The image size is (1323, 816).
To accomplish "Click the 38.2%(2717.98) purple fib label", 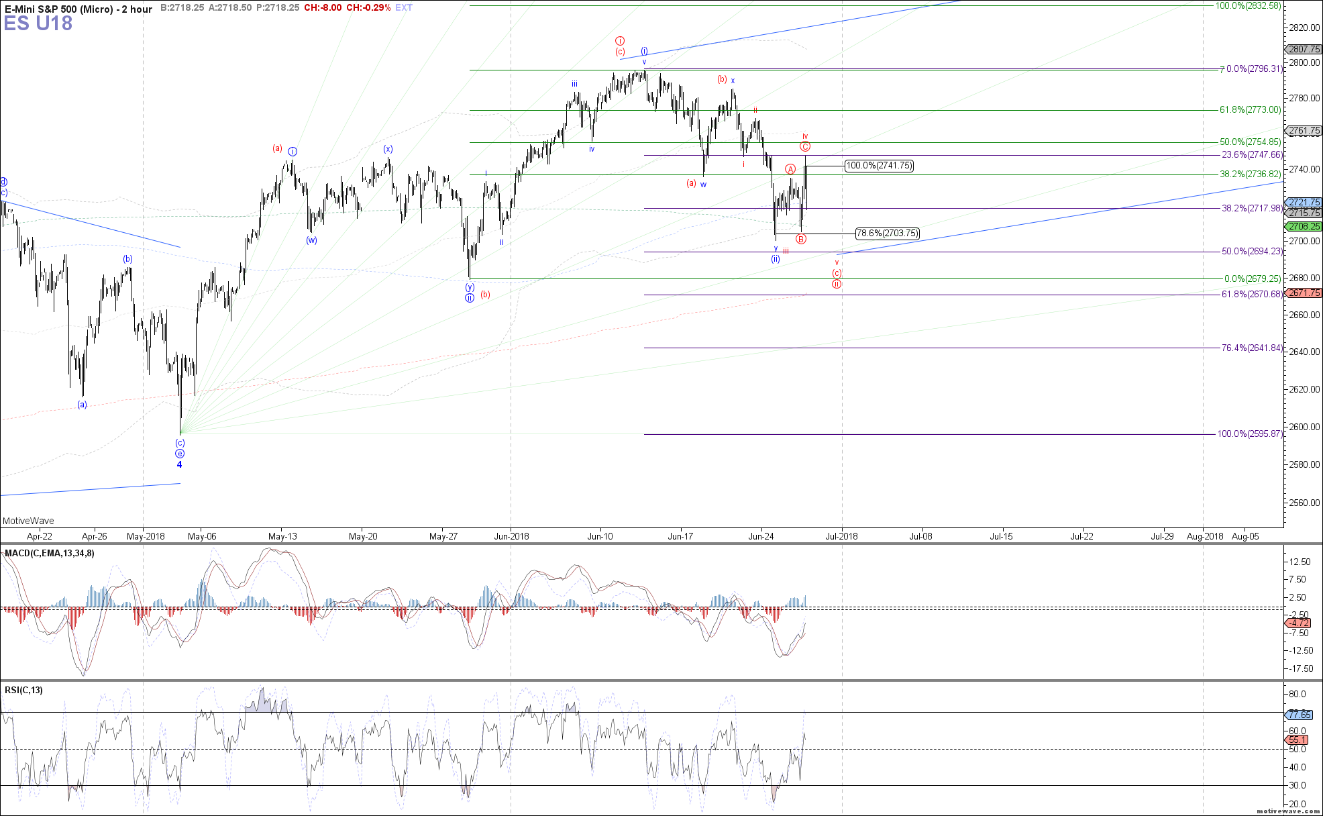I will click(1252, 209).
